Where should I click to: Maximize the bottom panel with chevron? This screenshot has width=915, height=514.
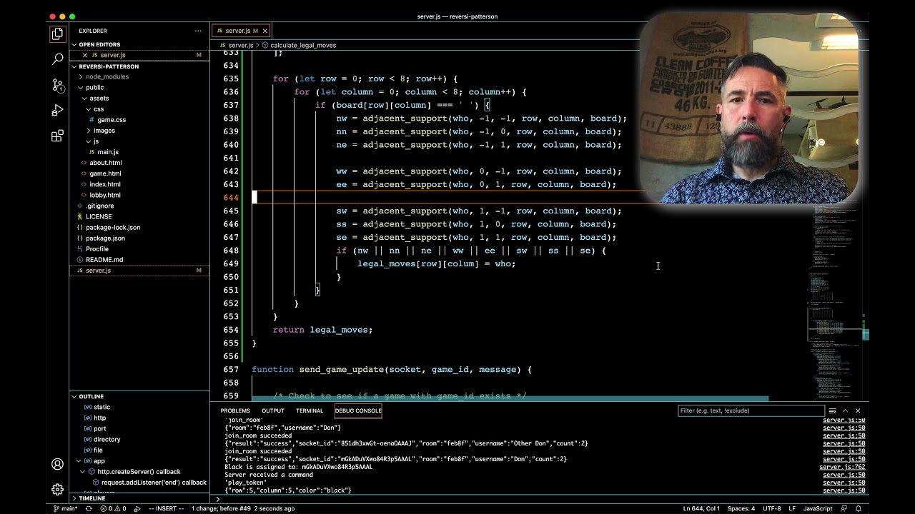pos(845,410)
